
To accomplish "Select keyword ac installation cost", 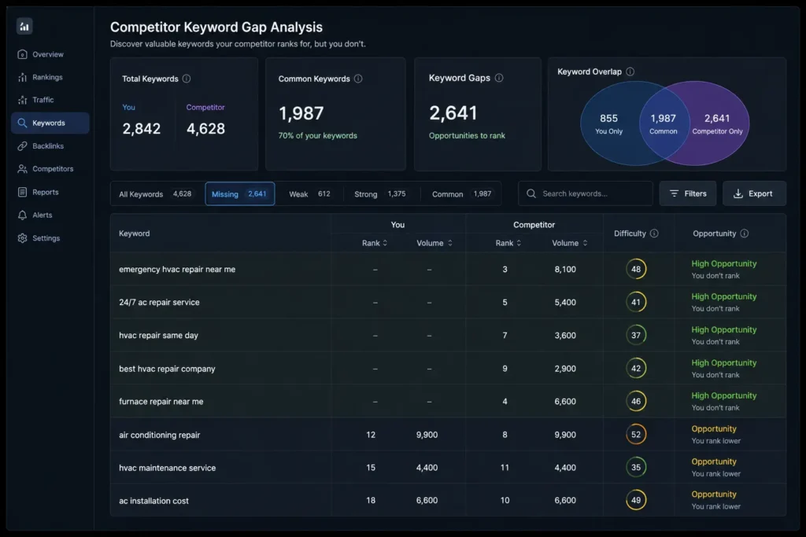I will click(x=153, y=501).
